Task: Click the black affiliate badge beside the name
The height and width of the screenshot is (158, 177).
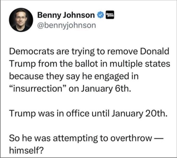Action: 110,15
